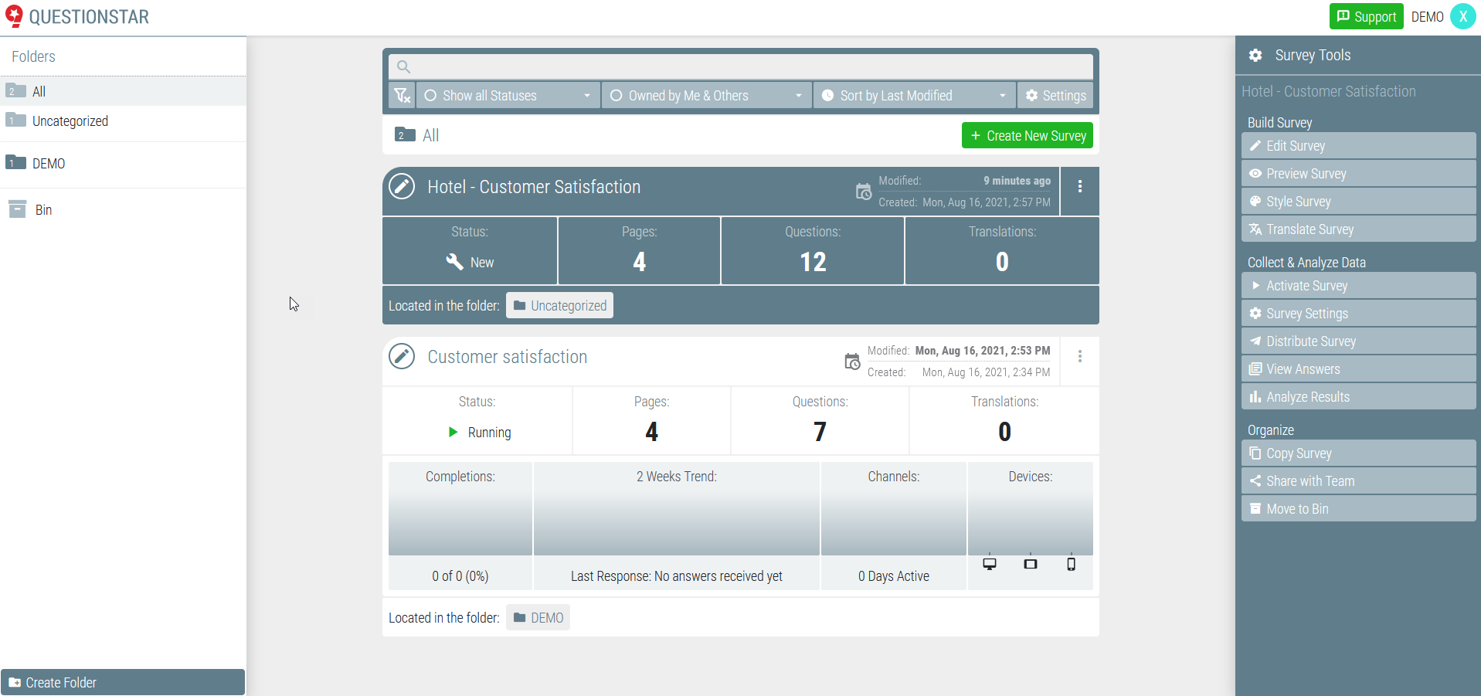Open the Style Survey option

click(1359, 201)
